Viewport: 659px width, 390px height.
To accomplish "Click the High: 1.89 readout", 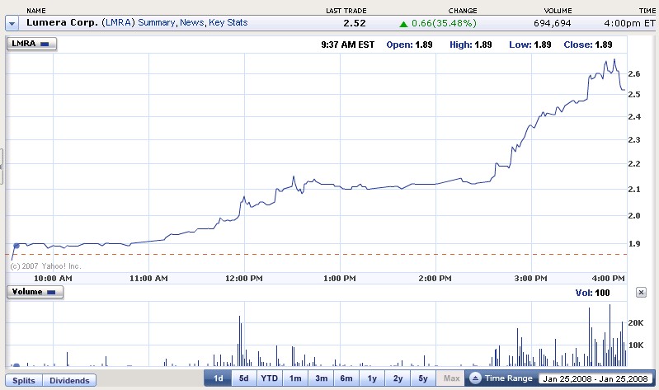I will [x=471, y=45].
